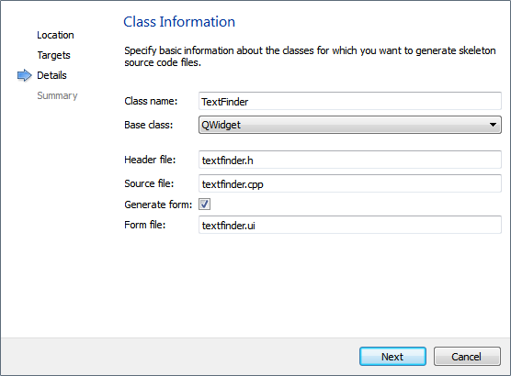Screen dimensions: 511x376
Task: Select the Targets wizard step
Action: [x=54, y=55]
